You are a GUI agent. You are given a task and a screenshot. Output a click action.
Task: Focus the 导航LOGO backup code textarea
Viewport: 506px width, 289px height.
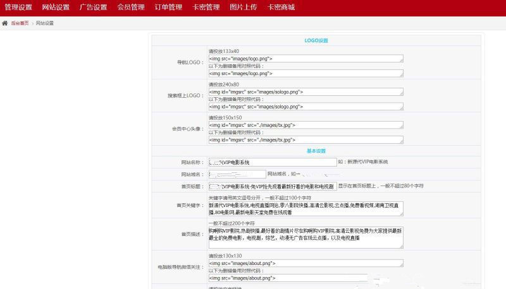point(305,73)
